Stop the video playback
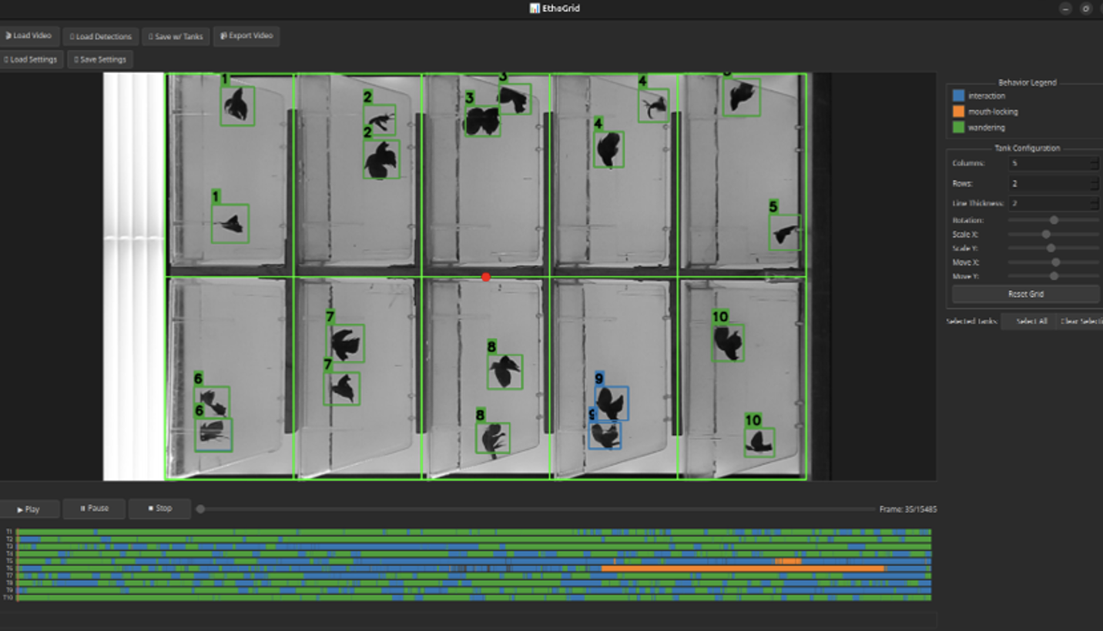Viewport: 1103px width, 631px height. click(159, 509)
